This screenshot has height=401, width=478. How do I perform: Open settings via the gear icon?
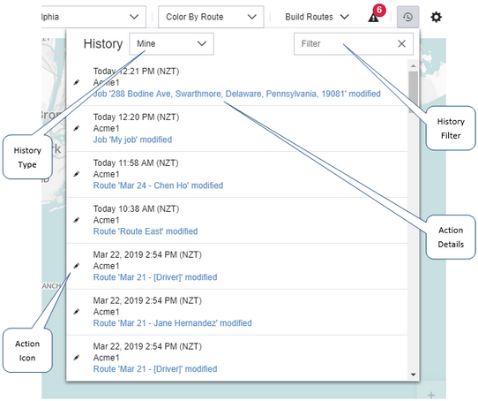[x=436, y=17]
